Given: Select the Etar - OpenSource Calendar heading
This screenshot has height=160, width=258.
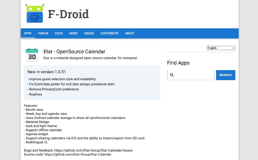Looking at the screenshot, I should click(74, 52).
